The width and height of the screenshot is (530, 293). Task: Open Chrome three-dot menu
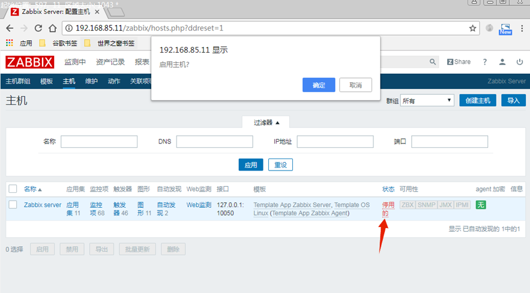tap(522, 28)
